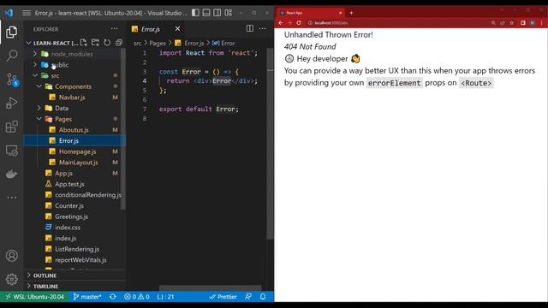Refresh the Explorer file tree
The image size is (548, 308).
[x=107, y=43]
